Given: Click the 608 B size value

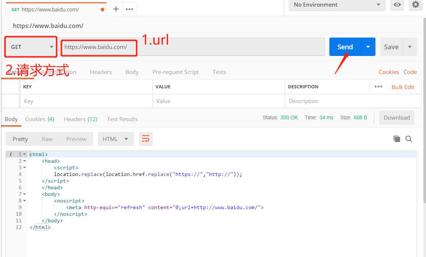Looking at the screenshot, I should click(360, 118).
